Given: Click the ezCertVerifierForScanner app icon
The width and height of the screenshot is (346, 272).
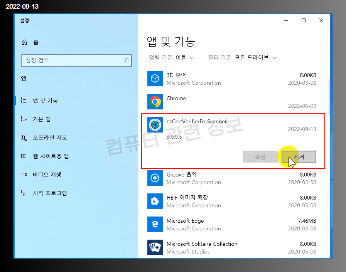Looking at the screenshot, I should [155, 125].
